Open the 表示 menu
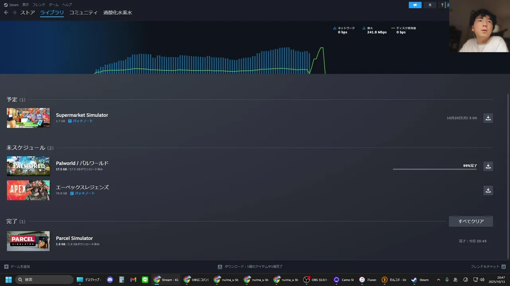This screenshot has width=510, height=286. (x=25, y=5)
